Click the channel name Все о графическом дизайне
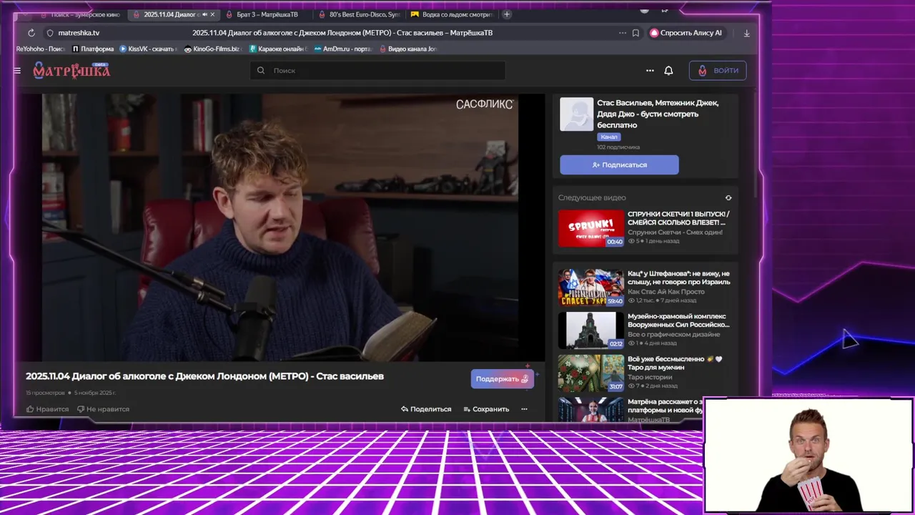This screenshot has height=515, width=915. pyautogui.click(x=676, y=335)
